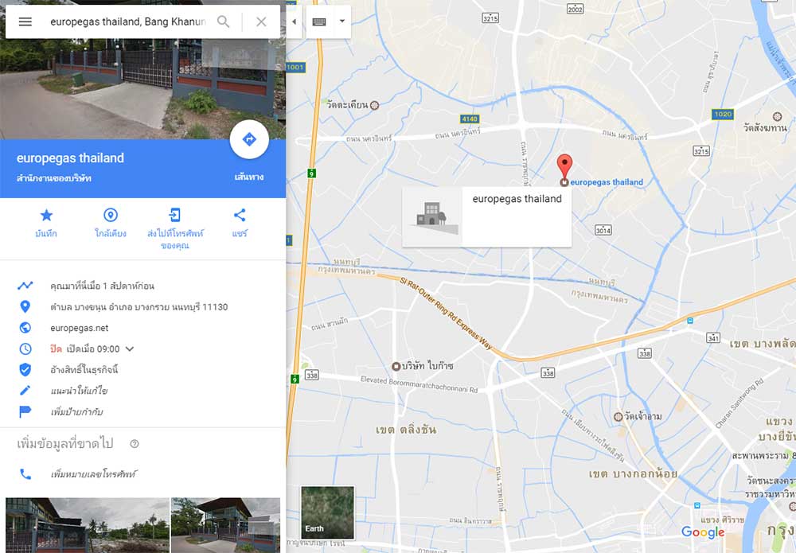Screen dimensions: 796x553
Task: Open the hamburger menu in search bar
Action: click(x=25, y=21)
